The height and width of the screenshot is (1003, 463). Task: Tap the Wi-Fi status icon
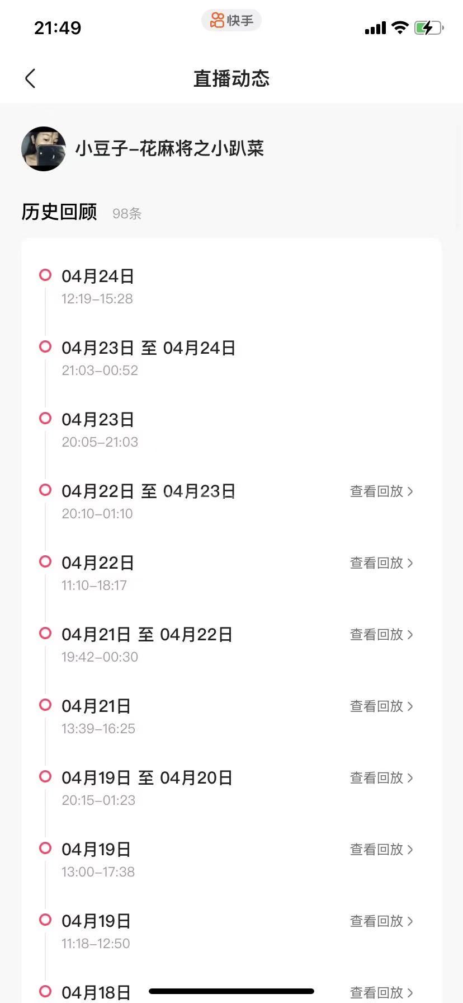coord(400,27)
